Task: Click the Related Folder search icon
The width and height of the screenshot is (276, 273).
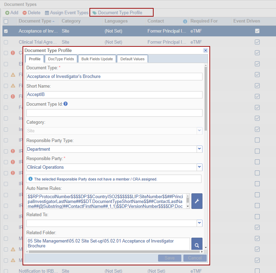Action: point(197,245)
